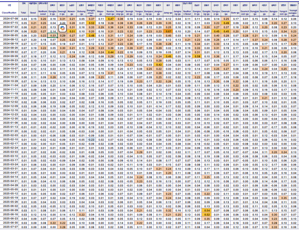This screenshot has width=299, height=230.
Task: Select the Jongno-gu column header
Action: (x=158, y=13)
